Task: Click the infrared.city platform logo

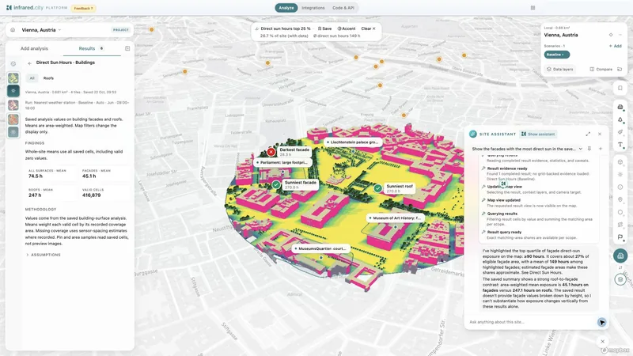Action: tap(36, 8)
